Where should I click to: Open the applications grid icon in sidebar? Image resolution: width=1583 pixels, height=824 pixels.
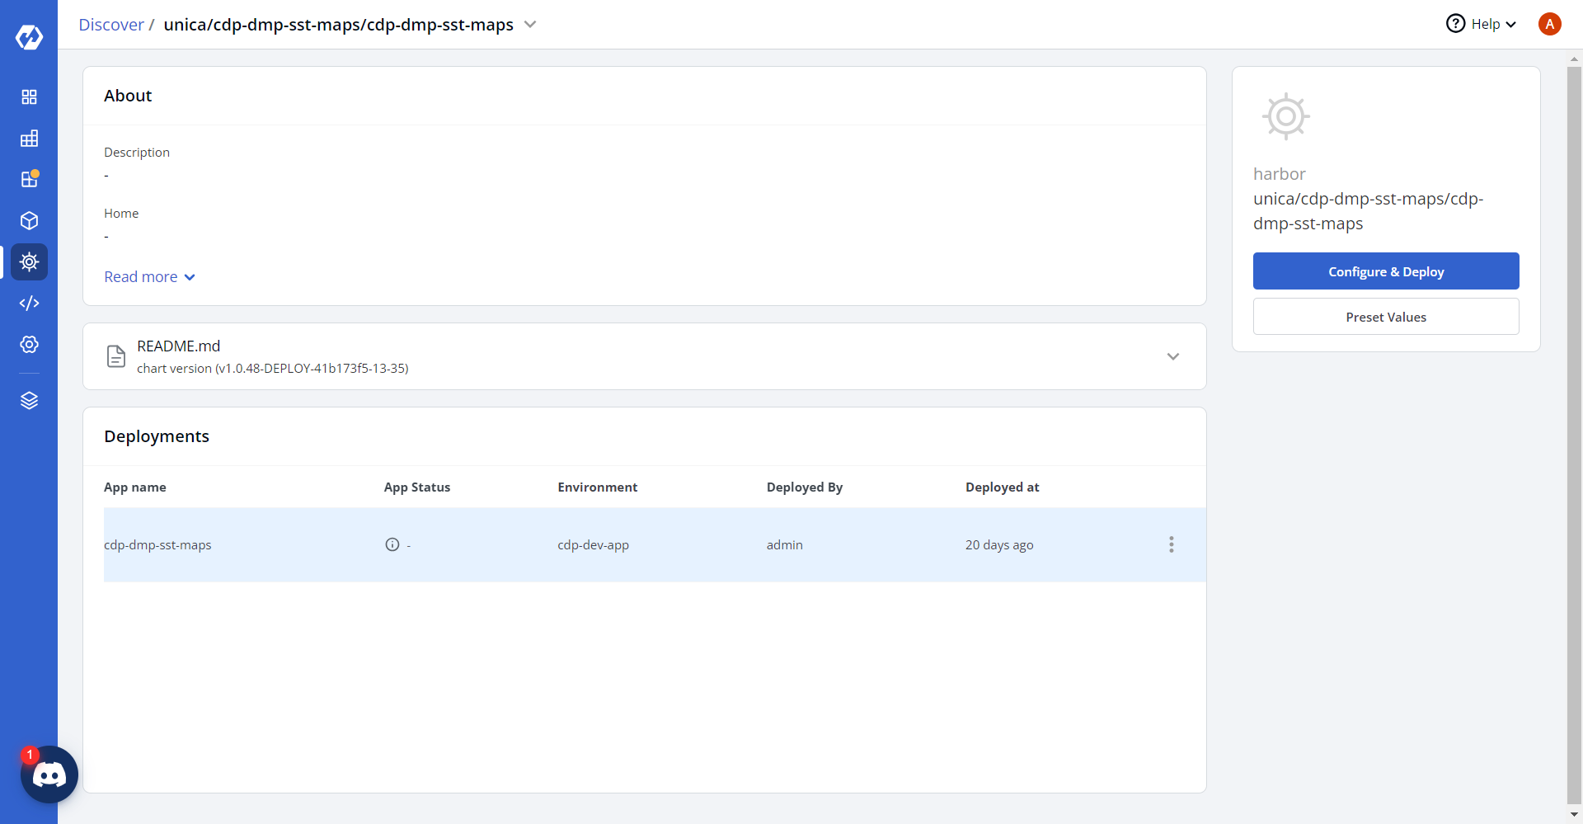[x=29, y=97]
